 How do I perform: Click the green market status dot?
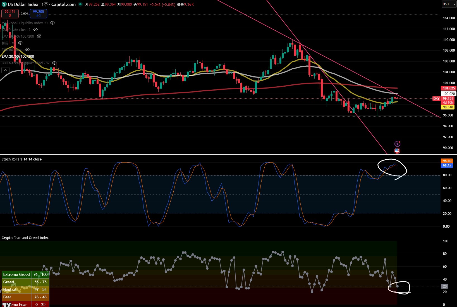80,4
